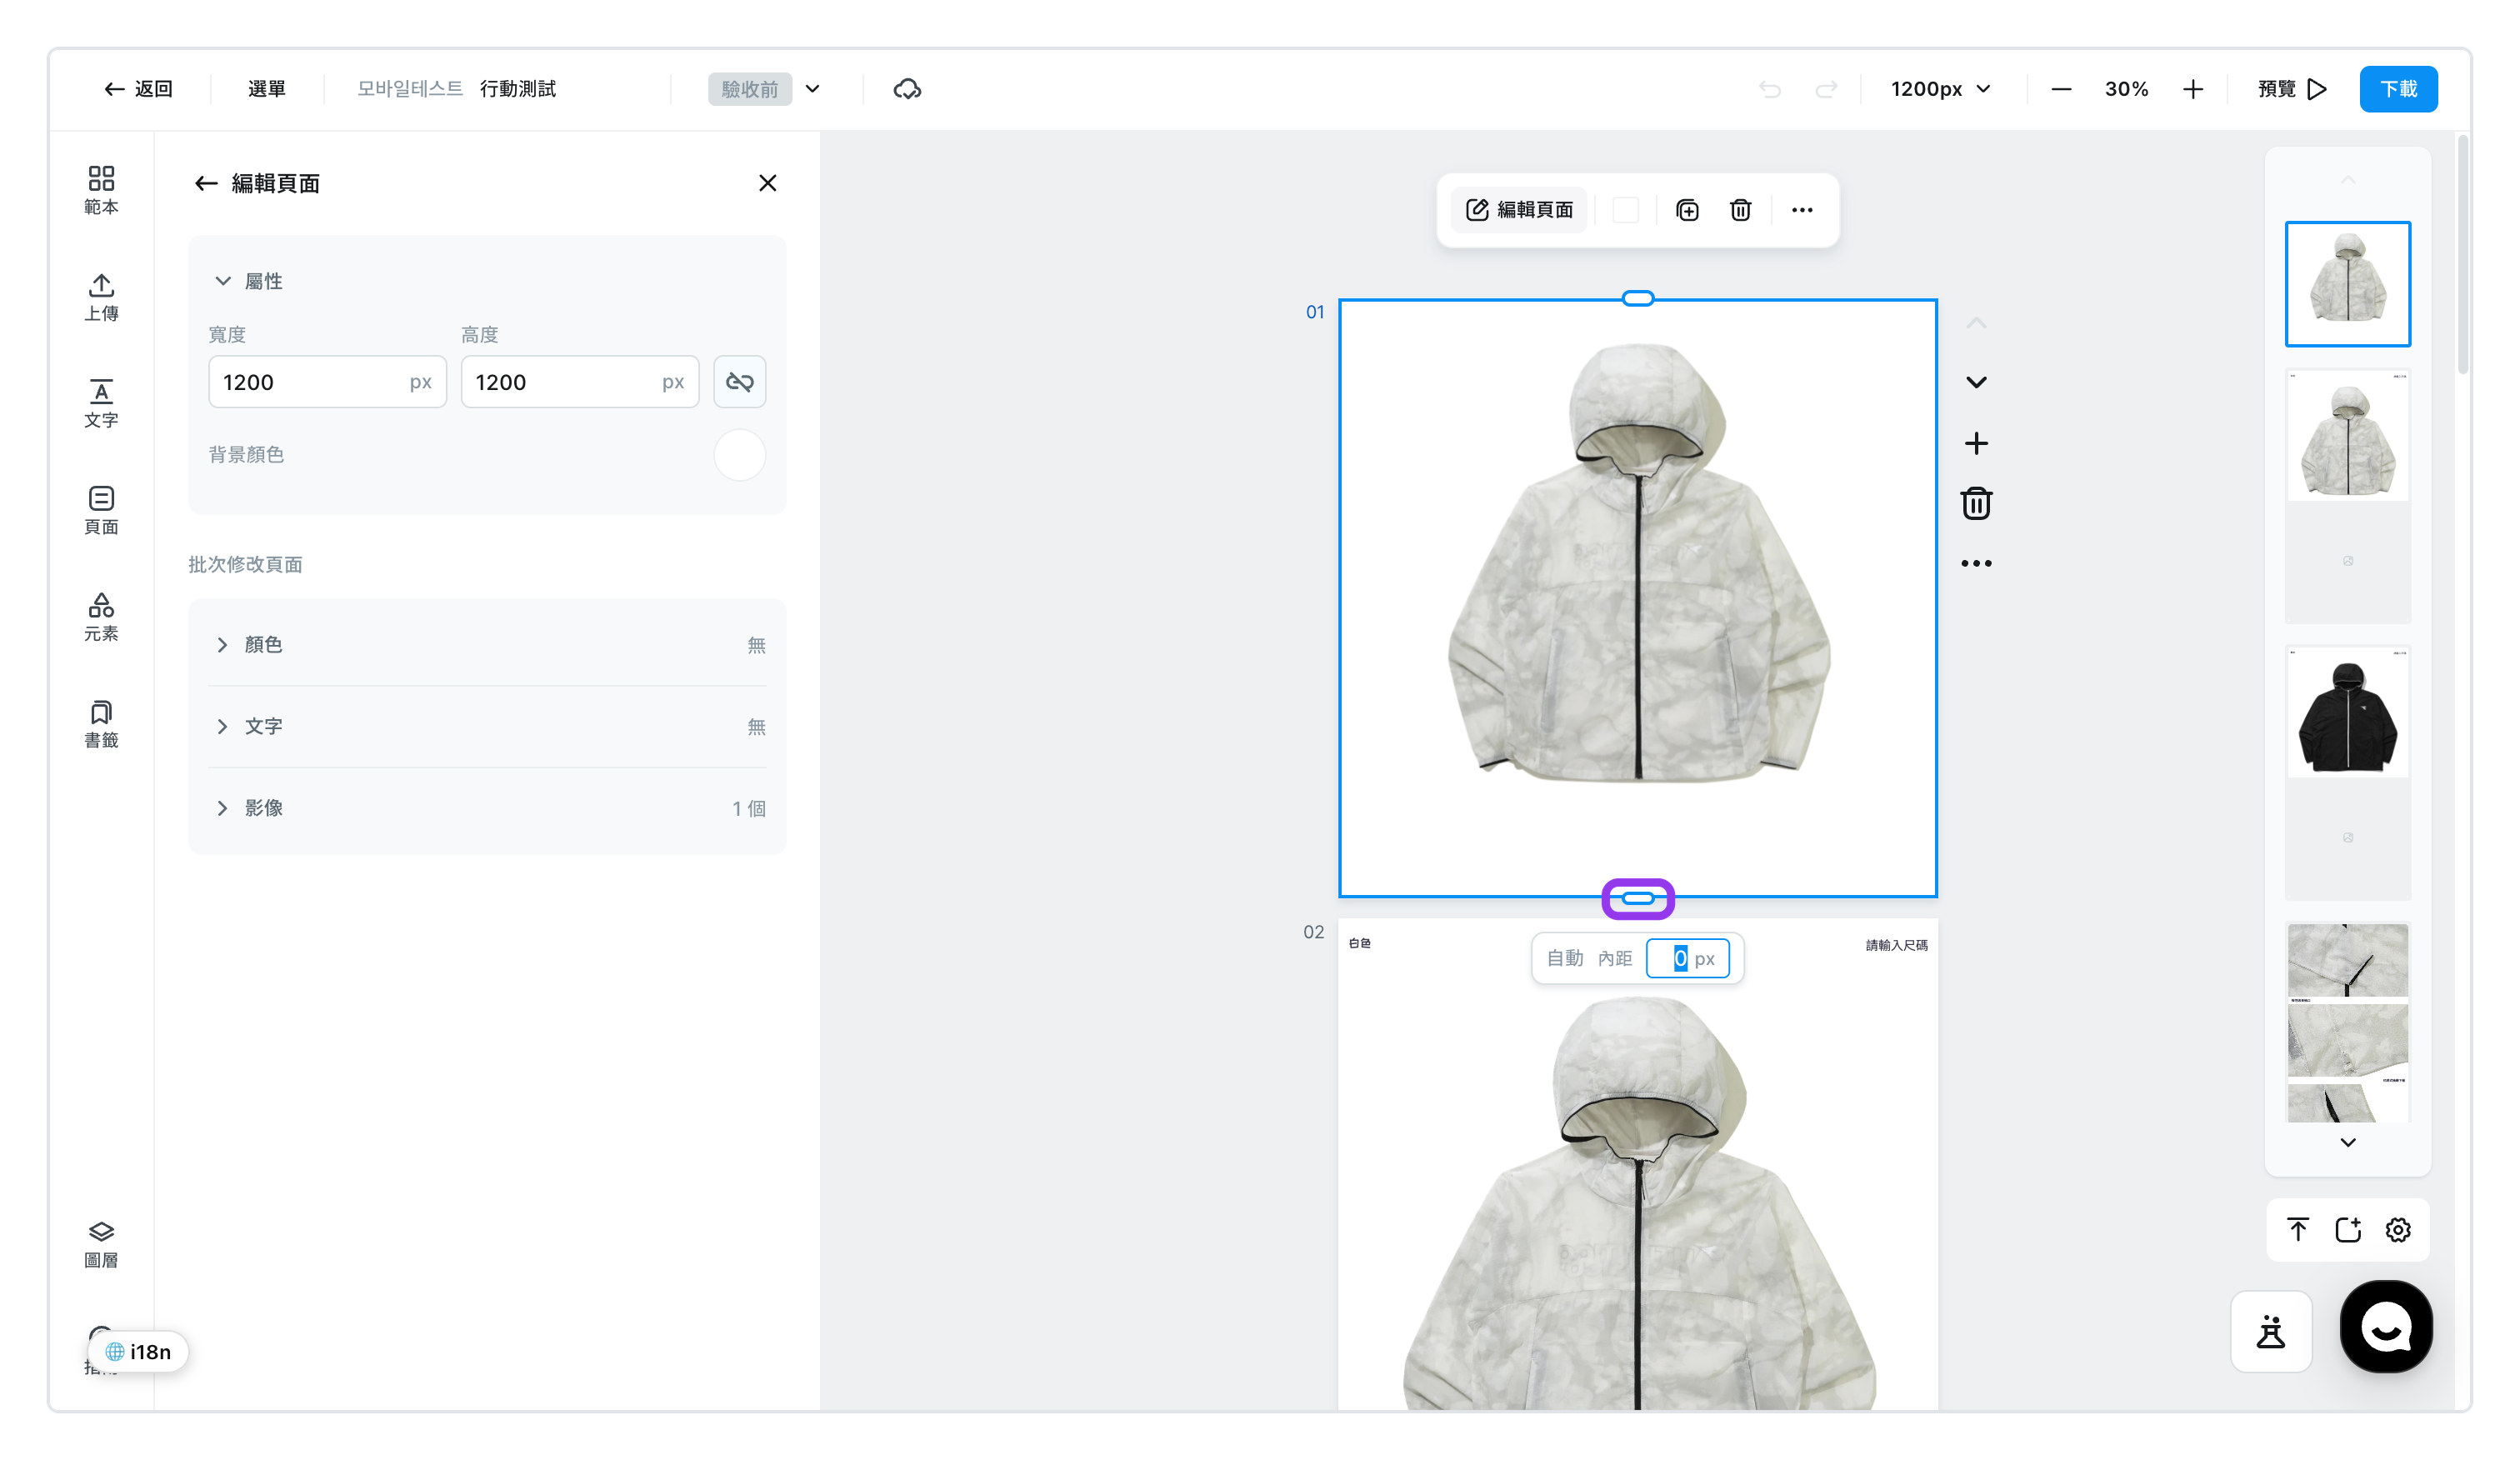Zoom in with the plus icon
The height and width of the screenshot is (1460, 2520).
(2193, 89)
